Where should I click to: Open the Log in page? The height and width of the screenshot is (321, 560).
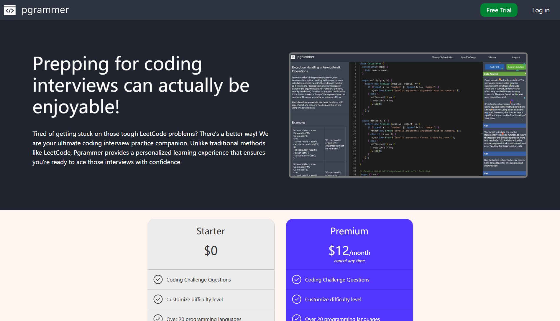click(x=541, y=10)
